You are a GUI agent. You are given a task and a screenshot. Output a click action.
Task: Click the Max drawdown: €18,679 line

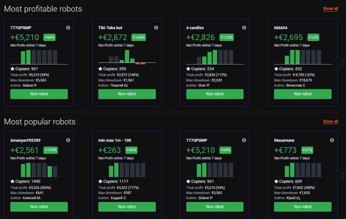pos(293,80)
